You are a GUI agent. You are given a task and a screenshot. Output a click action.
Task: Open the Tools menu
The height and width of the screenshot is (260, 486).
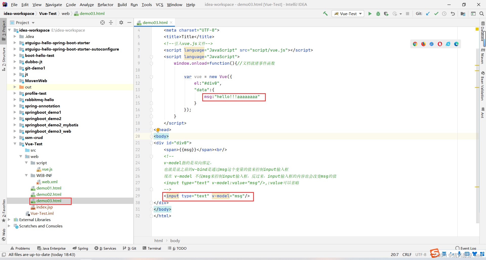coord(147,5)
